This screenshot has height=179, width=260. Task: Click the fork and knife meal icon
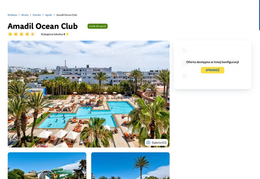point(184,76)
